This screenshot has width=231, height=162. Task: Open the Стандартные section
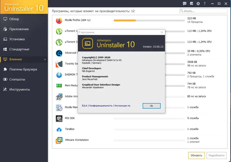click(24, 49)
